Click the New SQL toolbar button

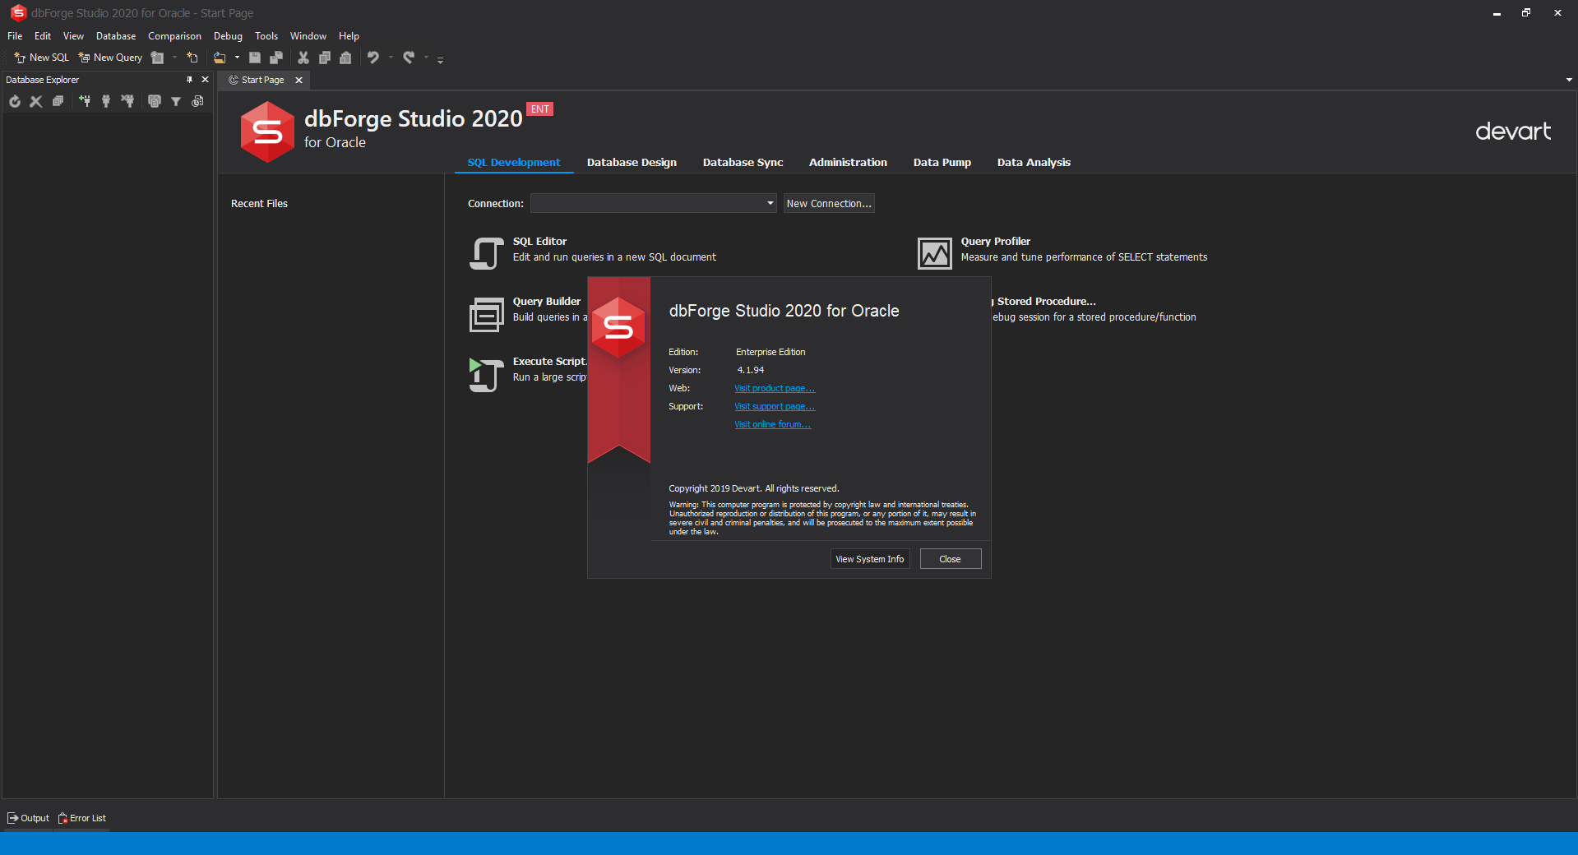41,58
